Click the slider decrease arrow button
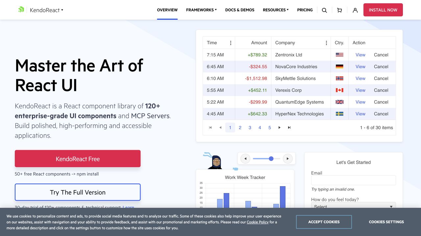421x236 pixels. pyautogui.click(x=245, y=159)
